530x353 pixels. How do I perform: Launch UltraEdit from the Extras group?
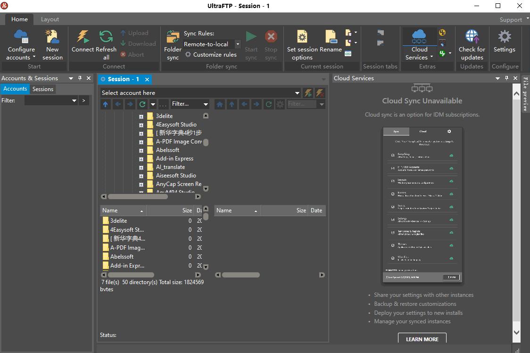[x=442, y=33]
